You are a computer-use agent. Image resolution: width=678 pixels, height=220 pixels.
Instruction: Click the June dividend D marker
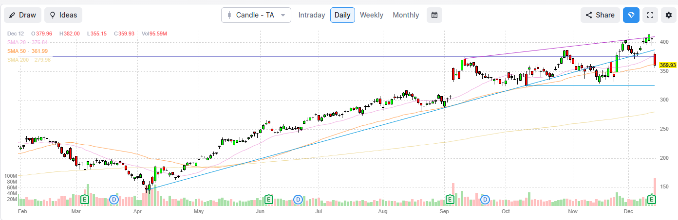[x=298, y=199]
